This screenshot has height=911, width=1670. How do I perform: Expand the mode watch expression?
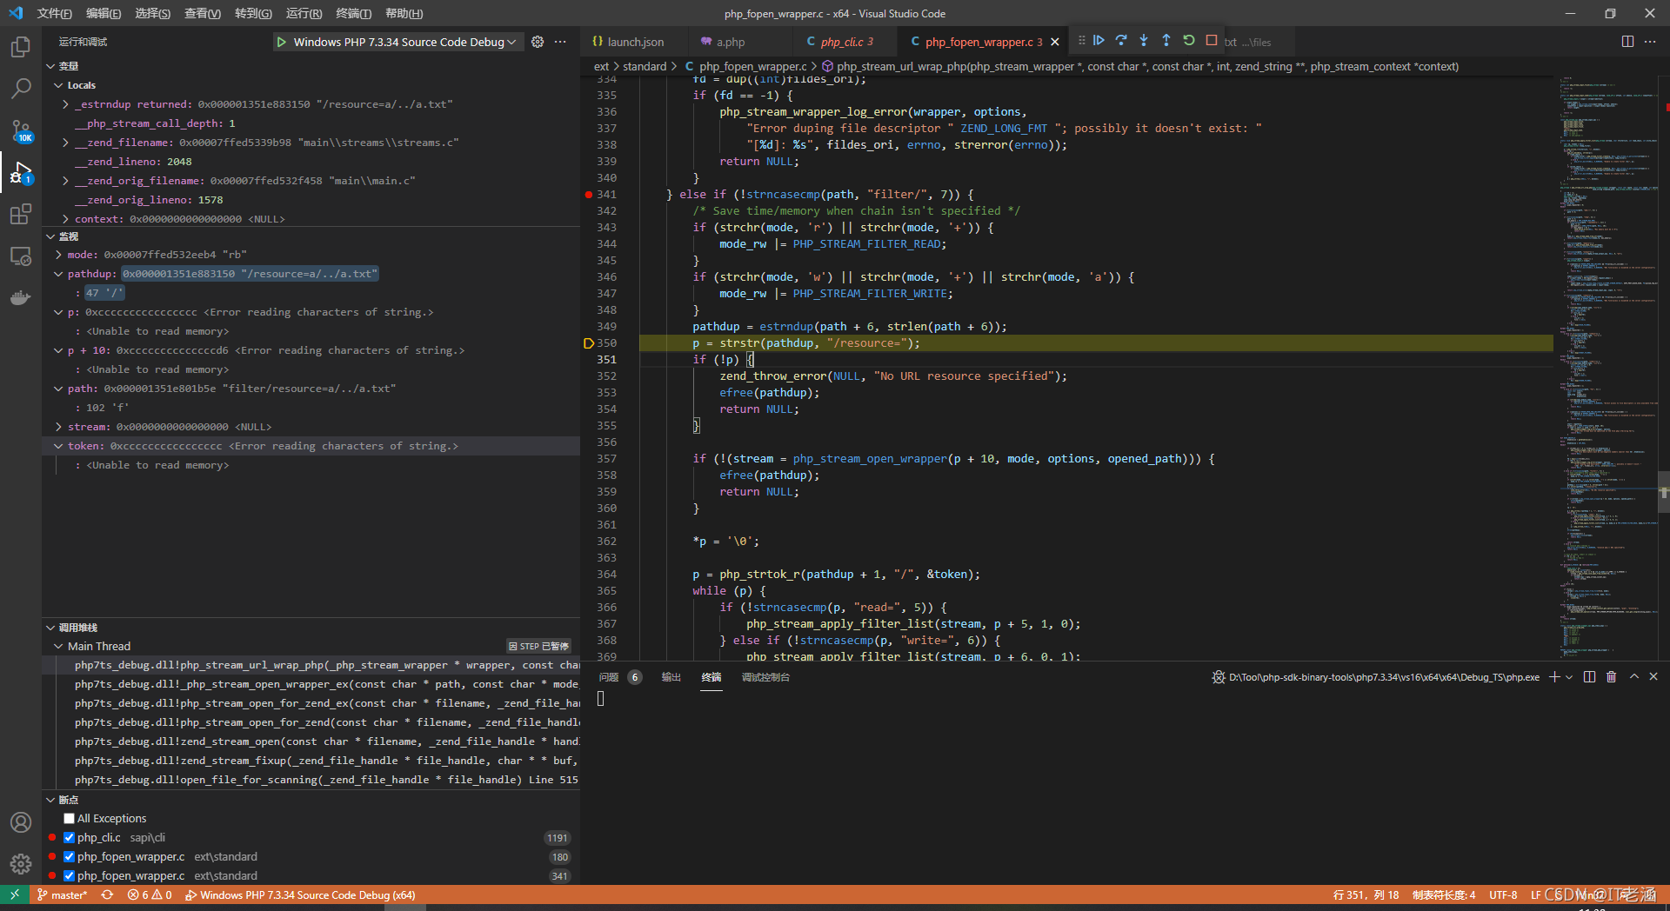coord(58,255)
